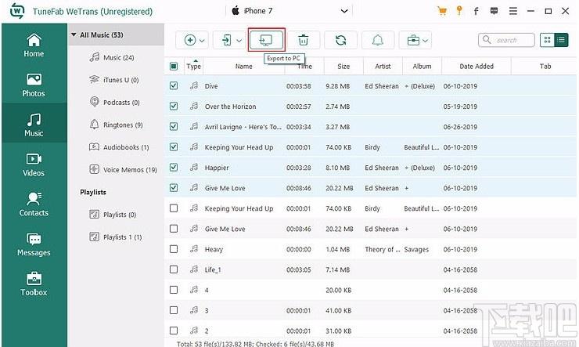
Task: Open the Photos section
Action: [x=34, y=85]
